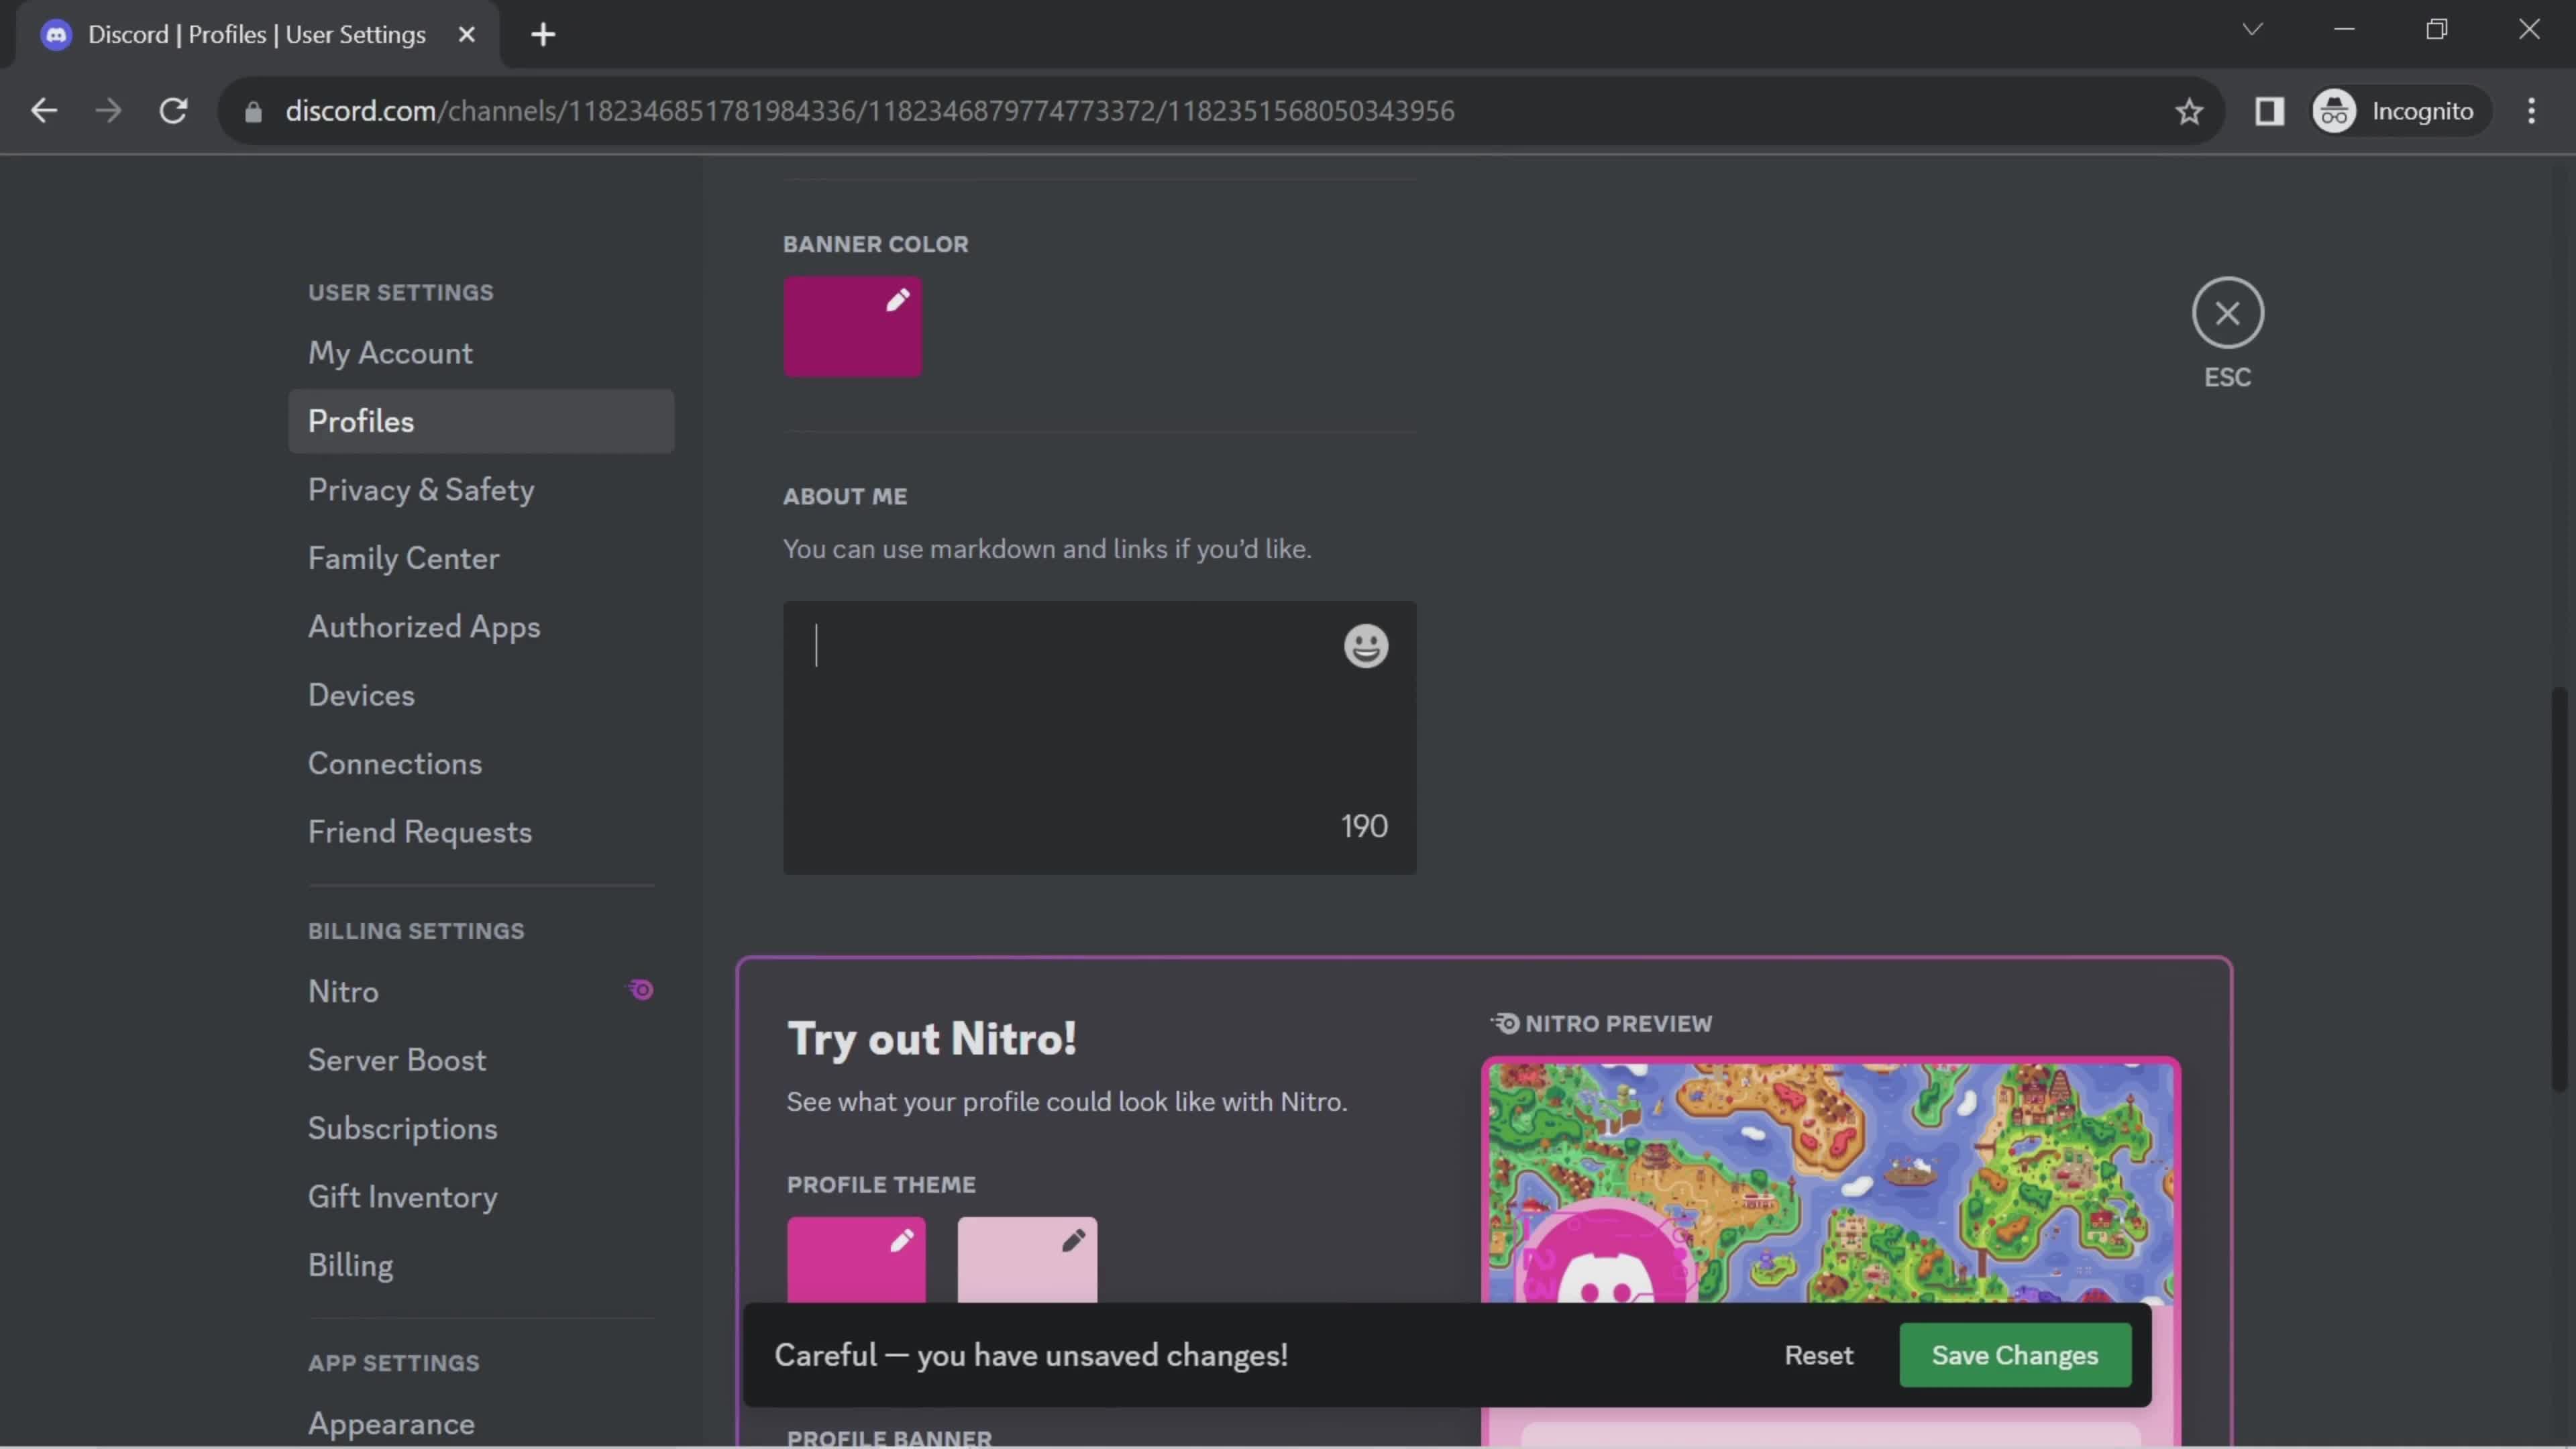
Task: Click the browser extensions icon in toolbar
Action: [x=2271, y=111]
